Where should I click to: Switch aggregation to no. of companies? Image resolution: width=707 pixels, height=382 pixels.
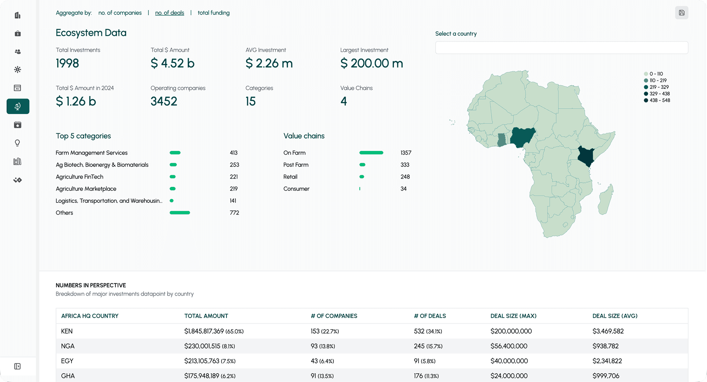tap(120, 13)
